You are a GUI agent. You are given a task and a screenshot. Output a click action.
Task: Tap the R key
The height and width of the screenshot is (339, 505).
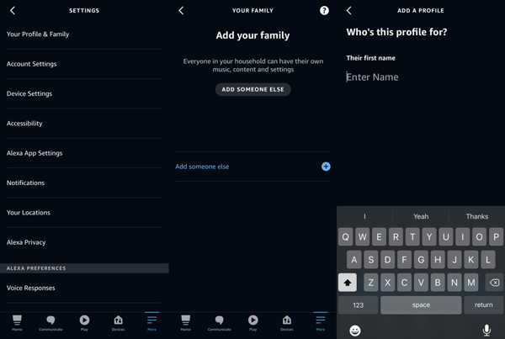point(396,237)
